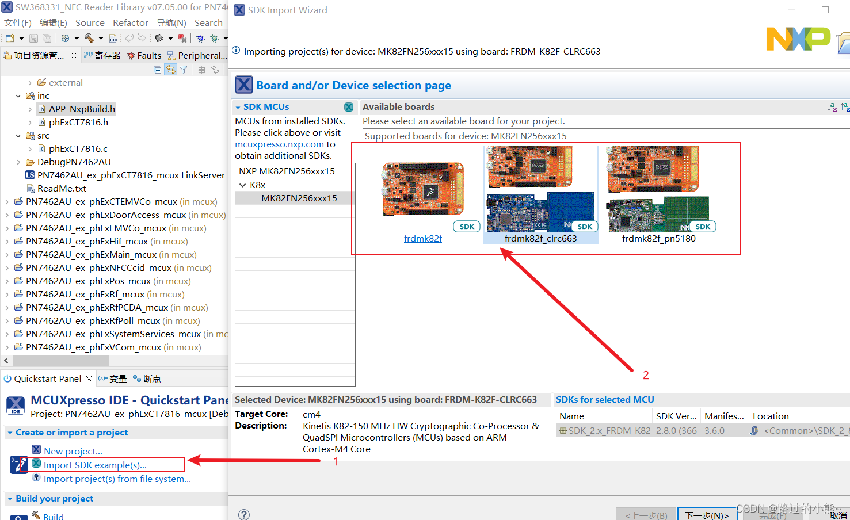Click the flash chip programming toolbar icon
This screenshot has width=850, height=520.
(x=159, y=38)
